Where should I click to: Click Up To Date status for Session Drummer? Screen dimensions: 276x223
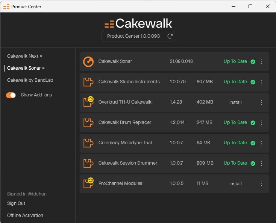(235, 163)
